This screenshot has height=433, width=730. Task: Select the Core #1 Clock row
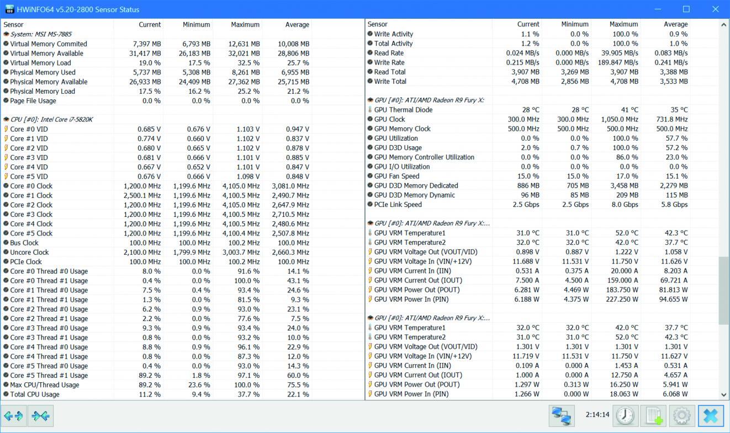[156, 195]
